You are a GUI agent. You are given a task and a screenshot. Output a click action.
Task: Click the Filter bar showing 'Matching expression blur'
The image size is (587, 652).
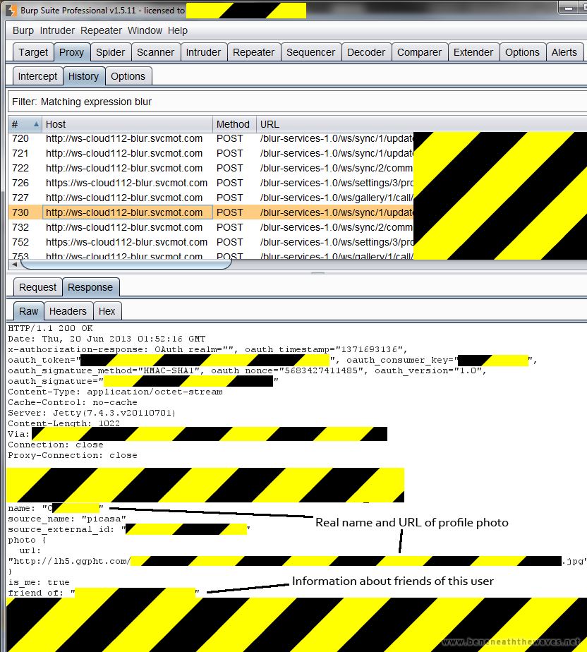coord(297,102)
